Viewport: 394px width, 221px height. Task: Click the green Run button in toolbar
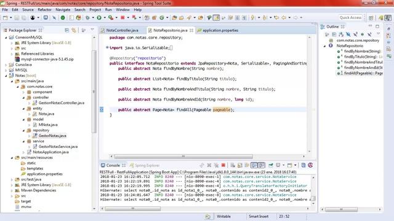click(99, 18)
